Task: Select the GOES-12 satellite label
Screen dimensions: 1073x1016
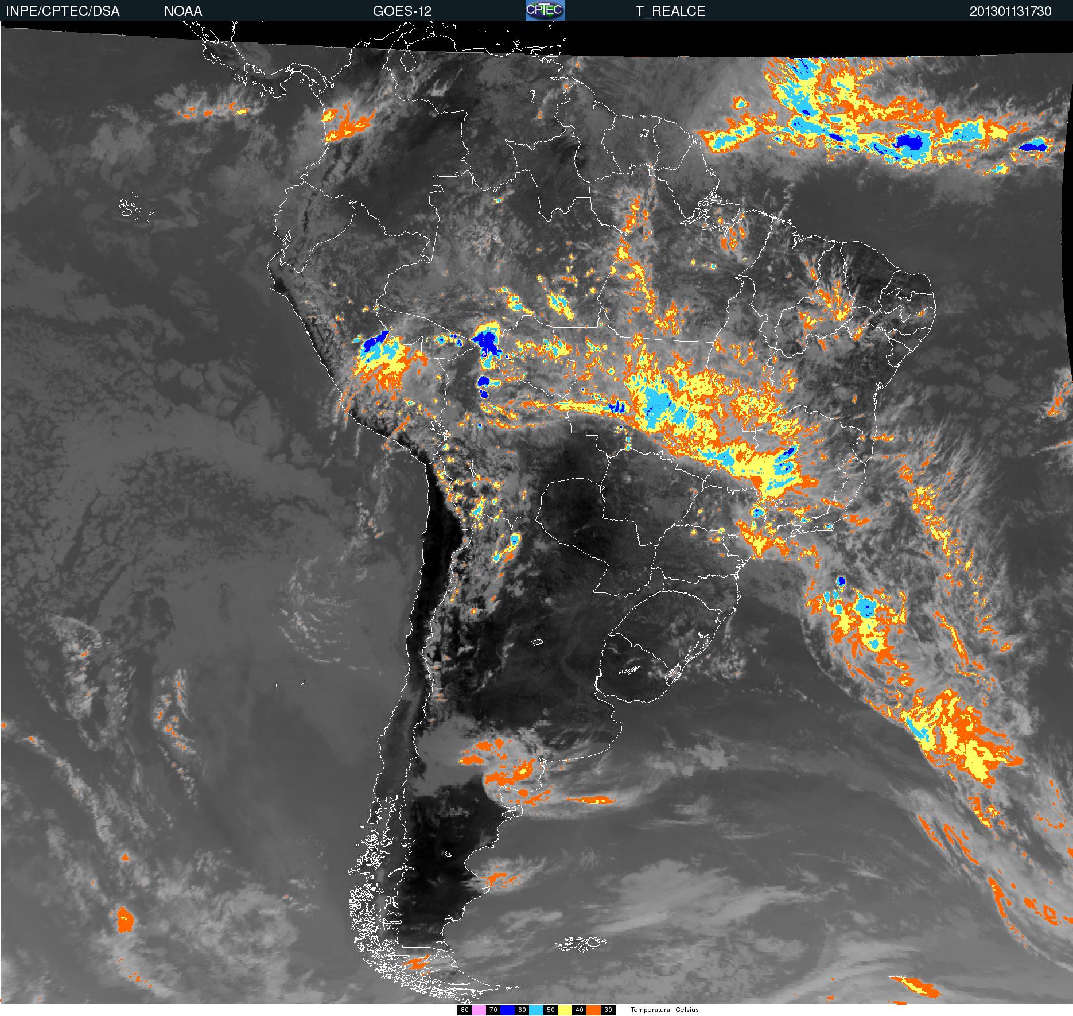Action: pos(402,11)
